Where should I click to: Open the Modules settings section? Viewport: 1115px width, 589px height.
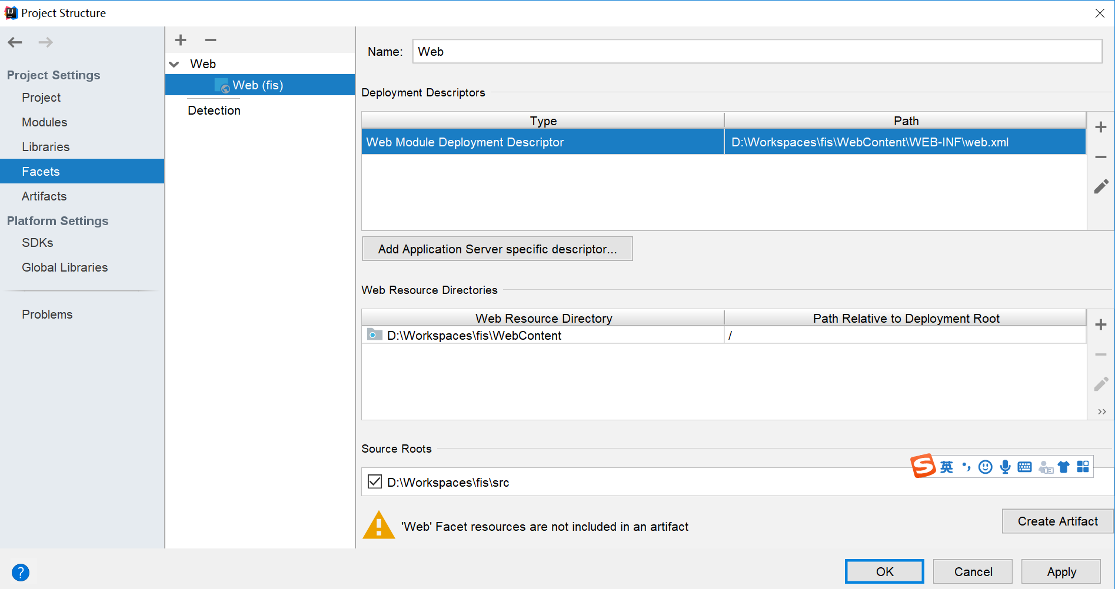click(45, 122)
